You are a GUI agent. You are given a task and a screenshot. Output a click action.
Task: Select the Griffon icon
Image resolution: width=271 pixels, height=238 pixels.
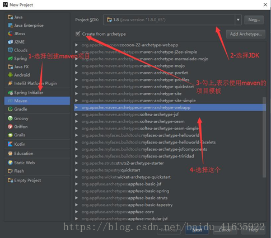click(x=10, y=127)
